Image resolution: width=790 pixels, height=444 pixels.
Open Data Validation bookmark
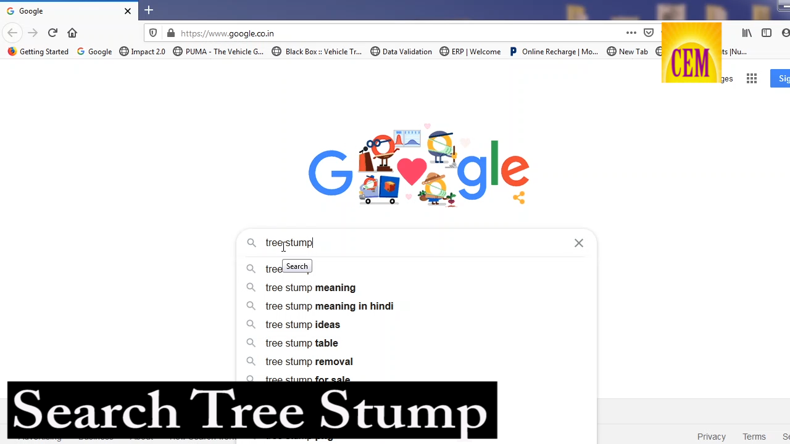click(x=401, y=52)
